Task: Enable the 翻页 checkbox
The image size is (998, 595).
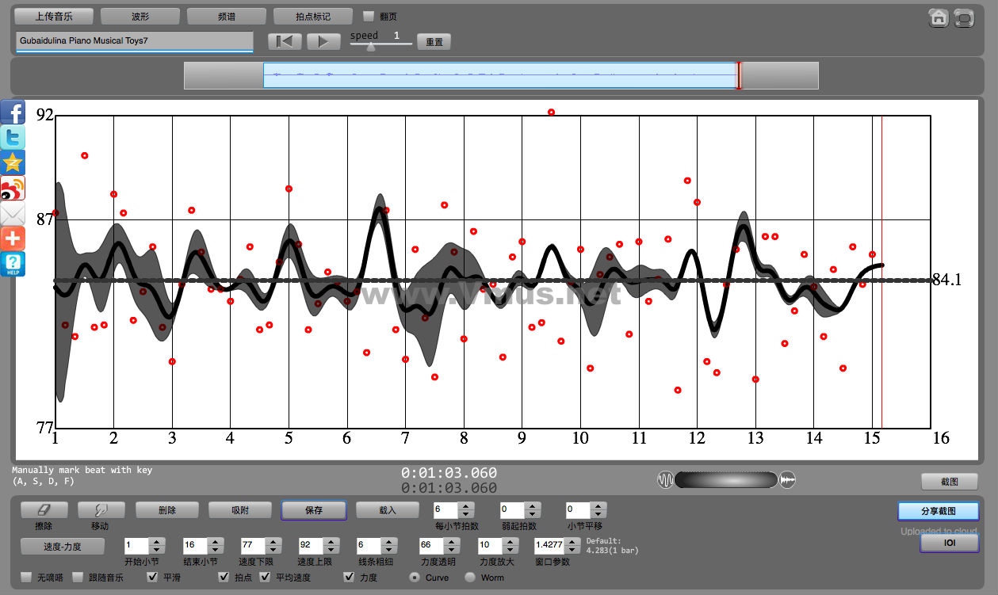Action: pyautogui.click(x=369, y=16)
